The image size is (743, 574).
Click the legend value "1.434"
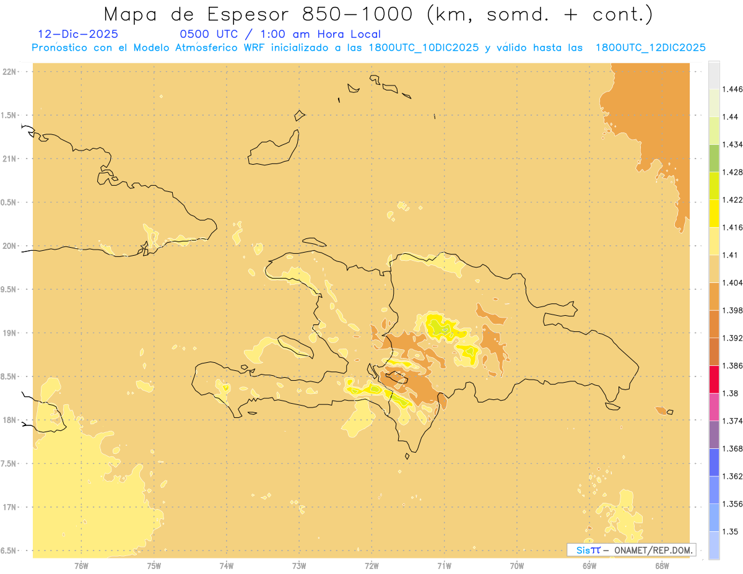pos(733,144)
